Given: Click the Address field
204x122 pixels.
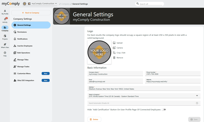Looking at the screenshot, I should pyautogui.click(x=144, y=88).
